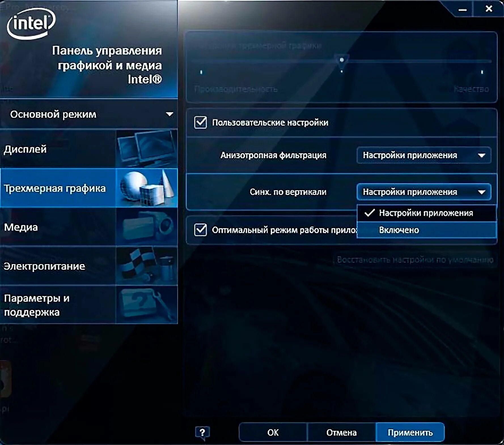Collapse the Синх. по вертикали dropdown
Image resolution: width=504 pixels, height=445 pixels.
[424, 192]
